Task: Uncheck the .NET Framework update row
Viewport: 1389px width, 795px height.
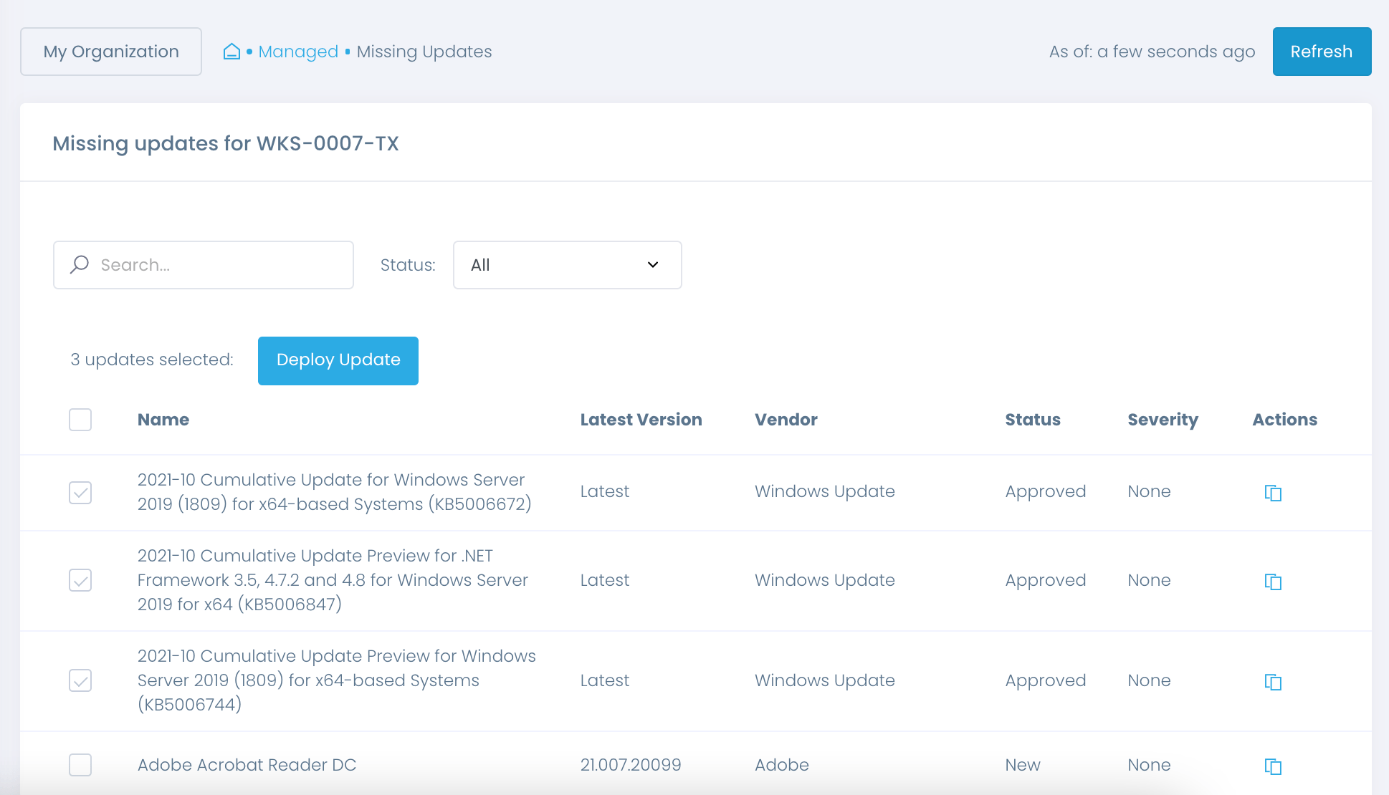Action: (80, 581)
